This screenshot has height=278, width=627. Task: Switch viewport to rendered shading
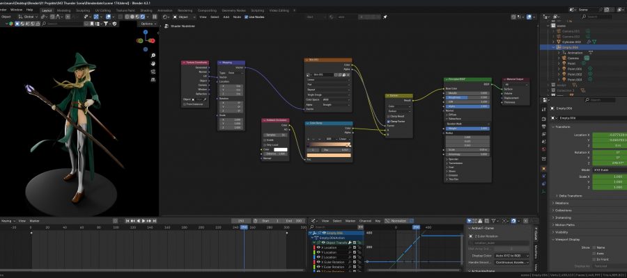click(x=142, y=17)
